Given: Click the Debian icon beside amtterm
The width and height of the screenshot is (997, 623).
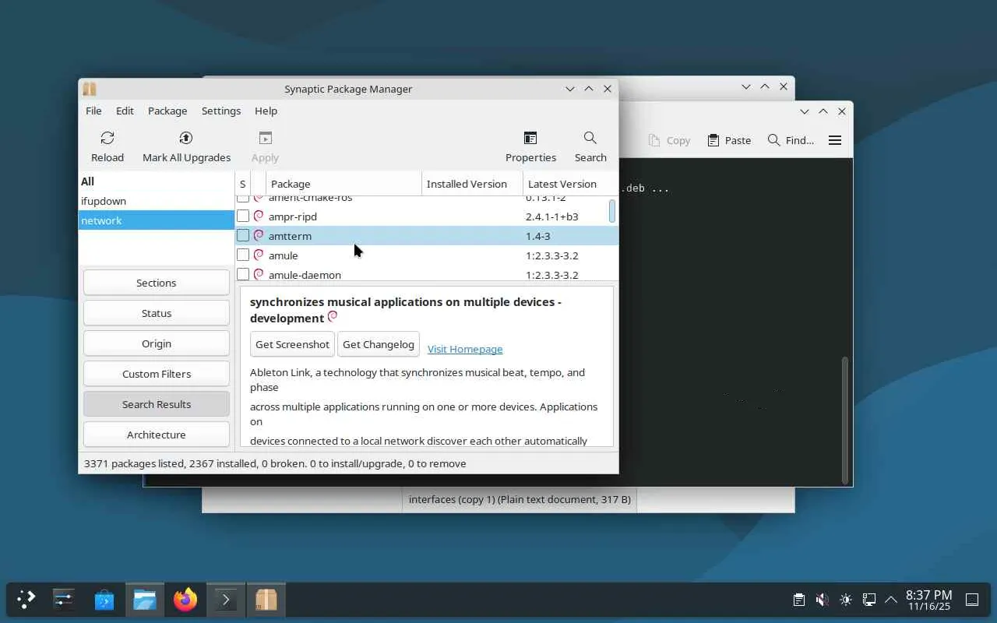Looking at the screenshot, I should click(259, 235).
